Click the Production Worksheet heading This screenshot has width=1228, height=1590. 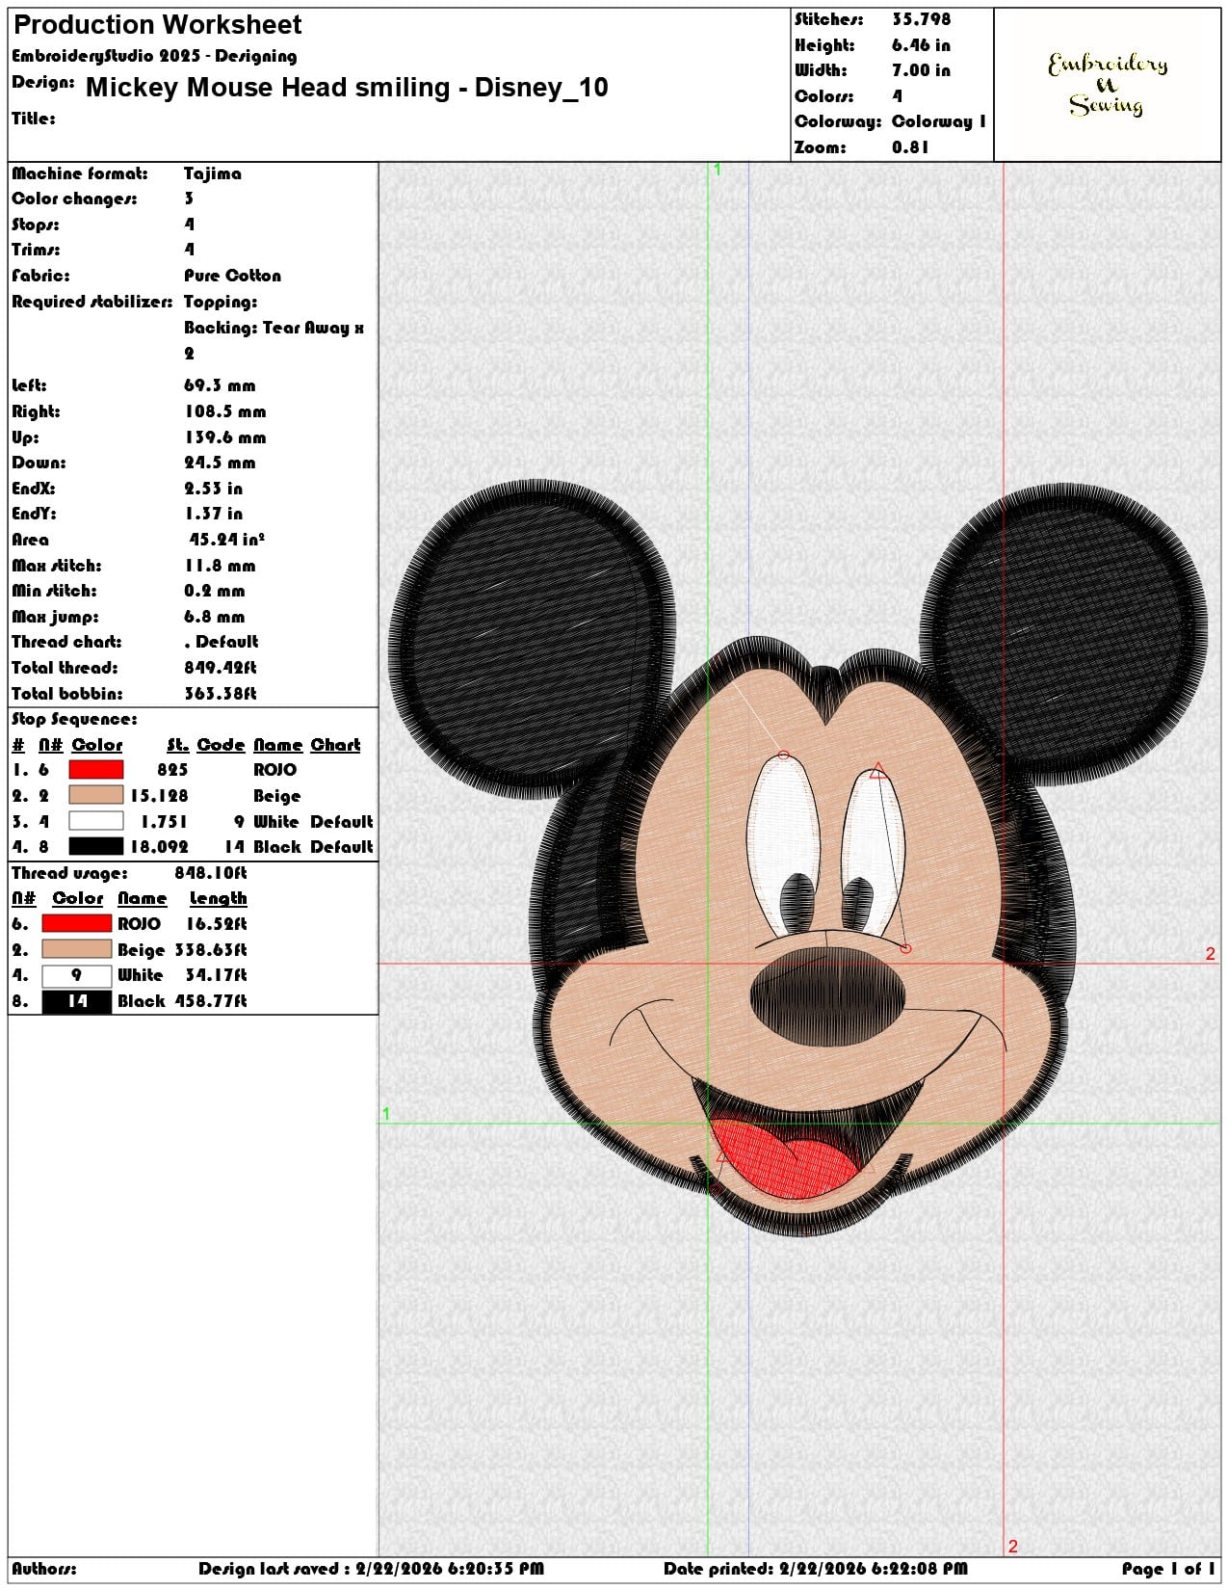(x=158, y=24)
